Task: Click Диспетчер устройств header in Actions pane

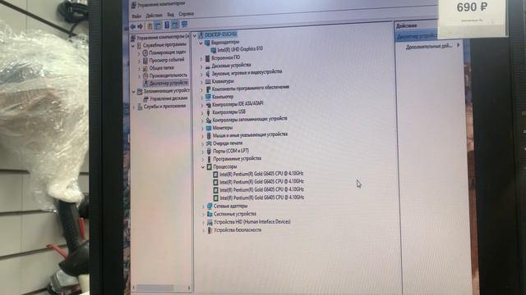Action: click(417, 36)
